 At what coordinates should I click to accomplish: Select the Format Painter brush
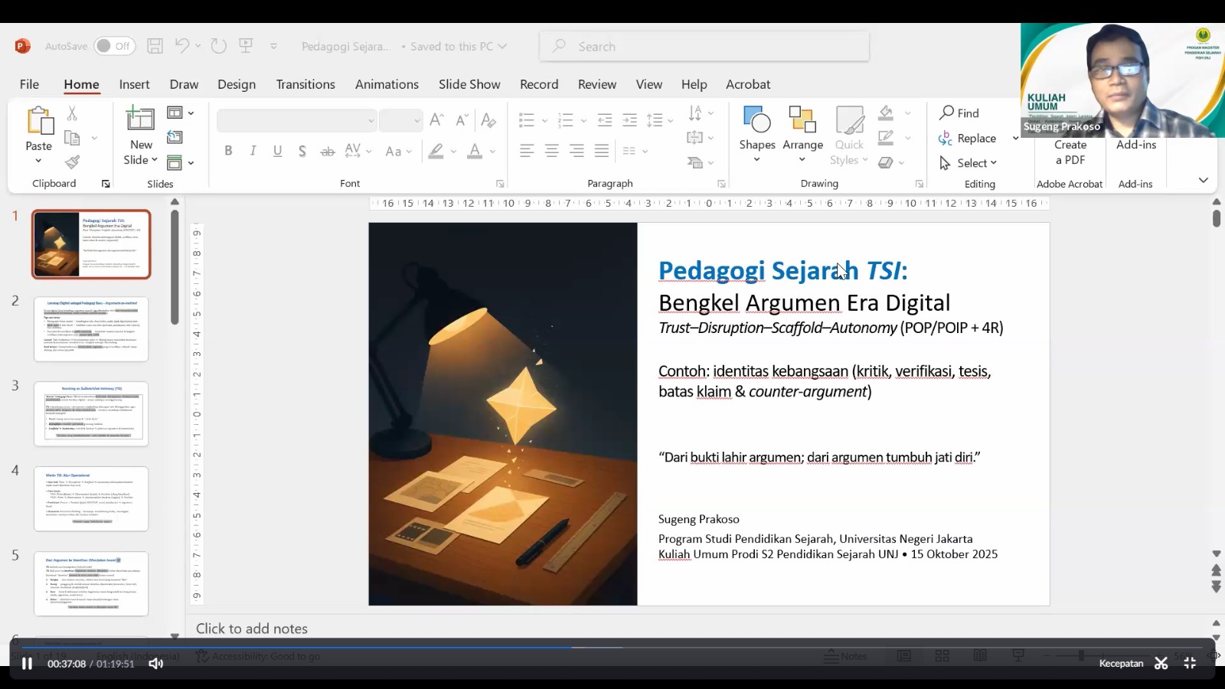coord(72,162)
